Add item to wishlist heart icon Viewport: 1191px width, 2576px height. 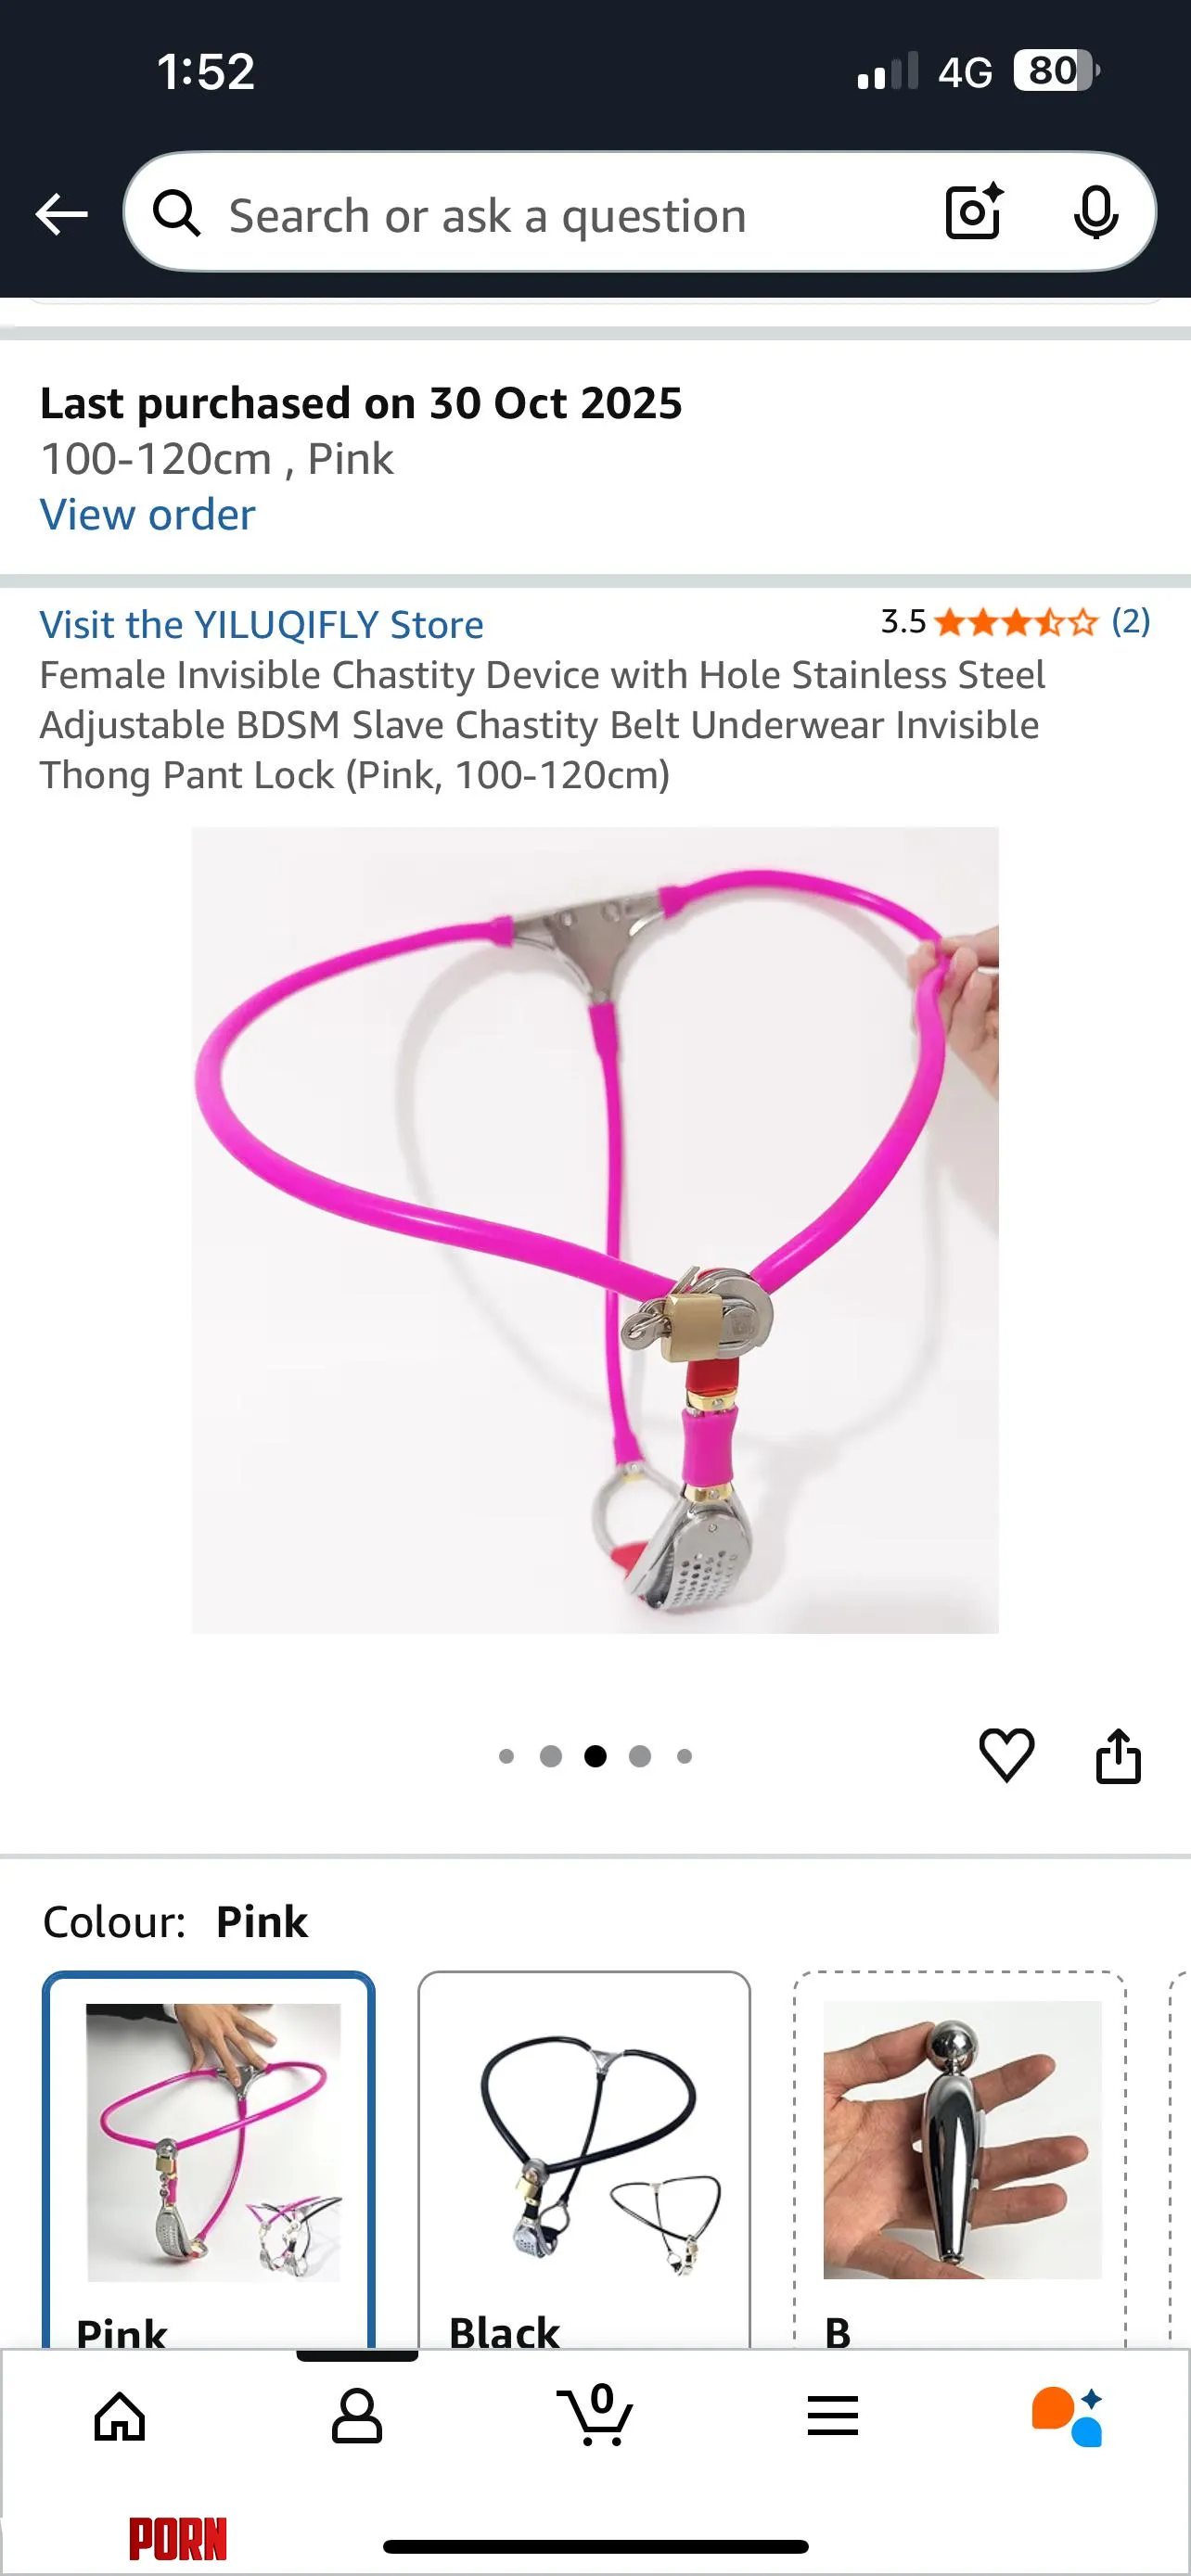[x=1006, y=1755]
